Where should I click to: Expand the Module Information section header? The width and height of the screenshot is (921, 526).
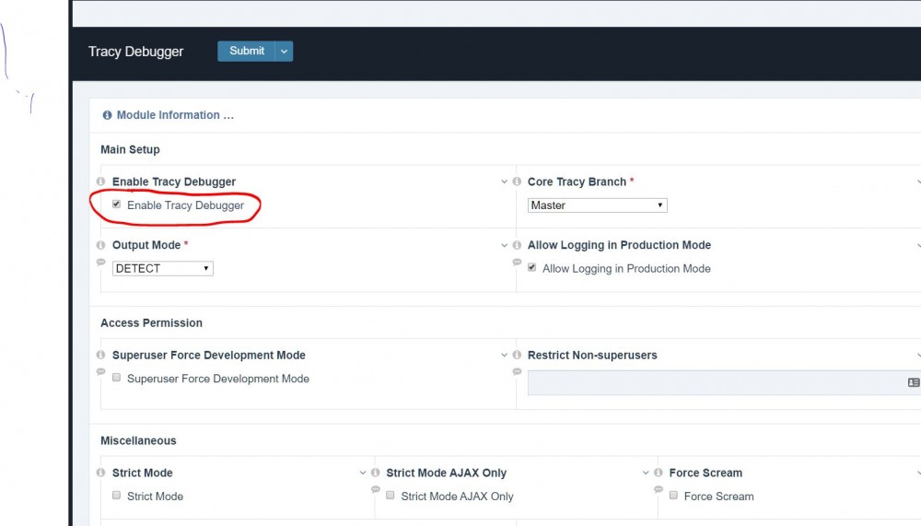click(175, 115)
